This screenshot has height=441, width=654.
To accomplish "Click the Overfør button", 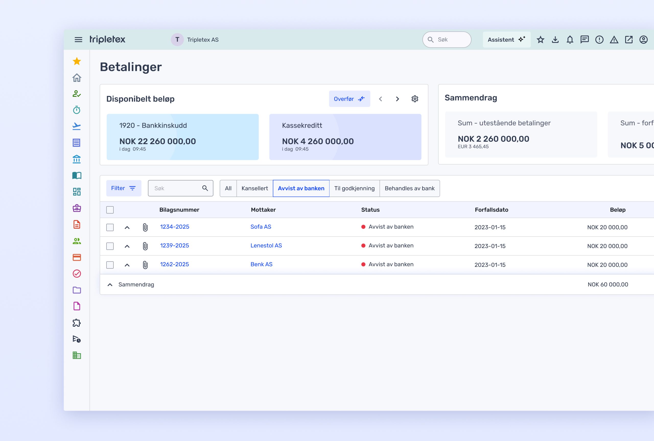I will pos(349,99).
